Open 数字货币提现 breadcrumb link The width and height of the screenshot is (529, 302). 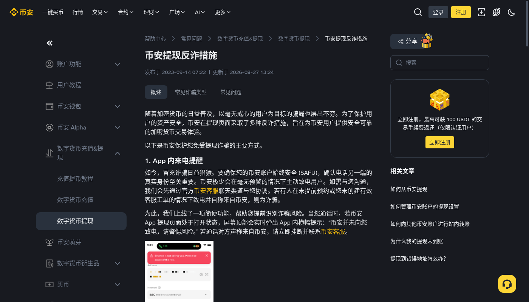[x=294, y=39]
